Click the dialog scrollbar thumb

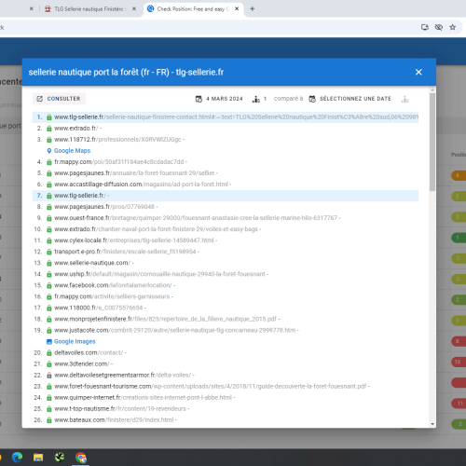tap(432, 142)
